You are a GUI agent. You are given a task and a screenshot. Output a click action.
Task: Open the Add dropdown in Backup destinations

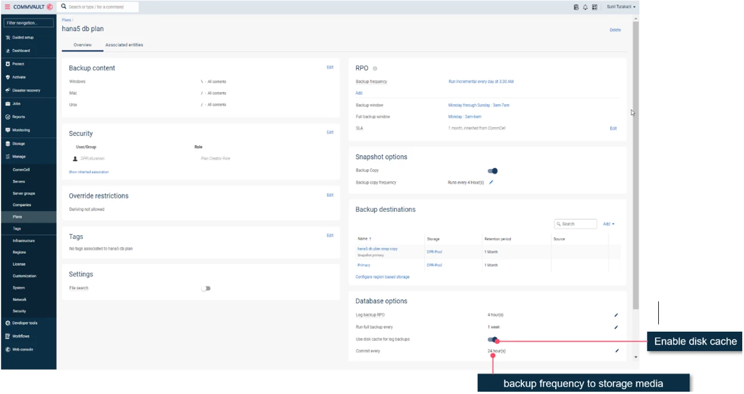point(608,224)
